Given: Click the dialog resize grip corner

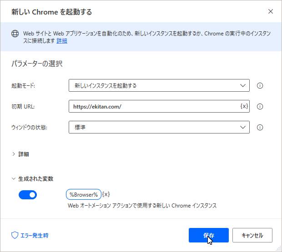Looking at the screenshot, I should click(x=278, y=248).
